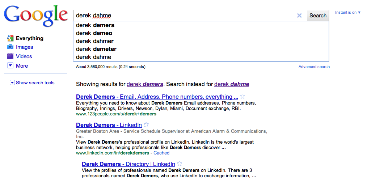Click the Google logo
371x178 pixels.
[36, 16]
